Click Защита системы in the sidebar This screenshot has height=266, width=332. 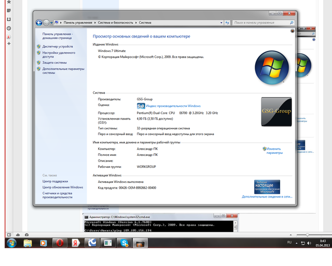pos(54,62)
